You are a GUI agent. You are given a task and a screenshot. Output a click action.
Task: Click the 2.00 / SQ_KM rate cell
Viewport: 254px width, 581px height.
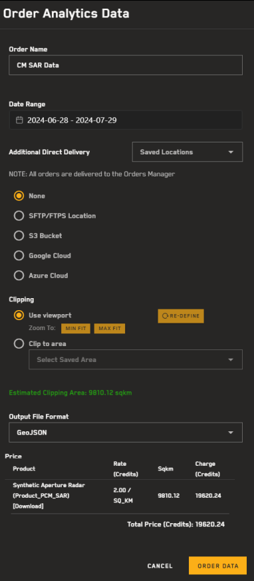pyautogui.click(x=124, y=495)
